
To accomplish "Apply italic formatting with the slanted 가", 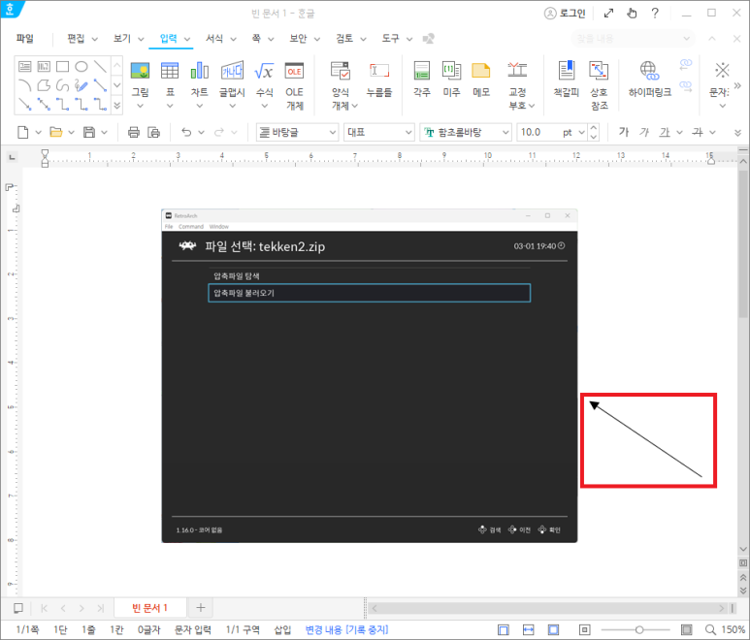I will pos(644,132).
